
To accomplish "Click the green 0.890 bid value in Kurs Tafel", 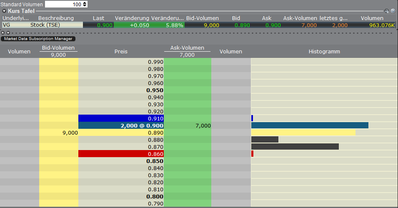I will click(242, 25).
